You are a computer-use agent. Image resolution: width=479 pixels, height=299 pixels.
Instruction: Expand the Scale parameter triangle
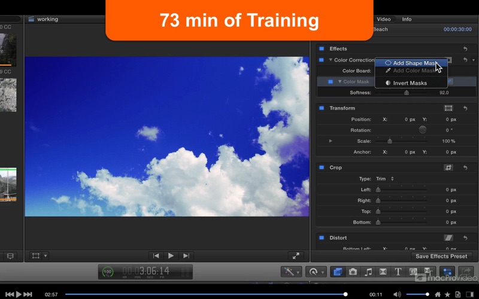331,141
